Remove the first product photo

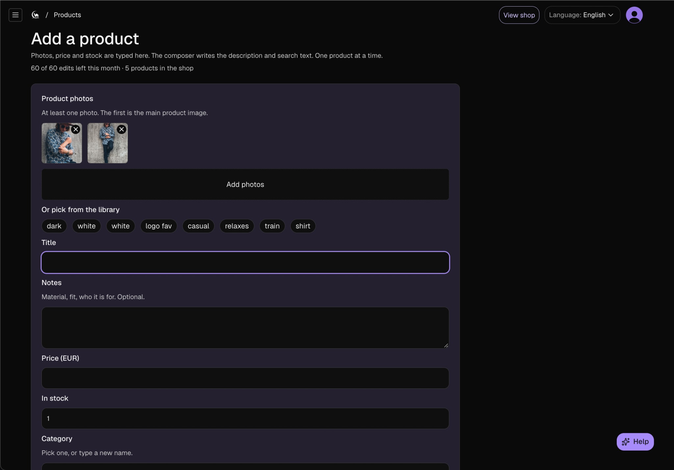point(76,129)
